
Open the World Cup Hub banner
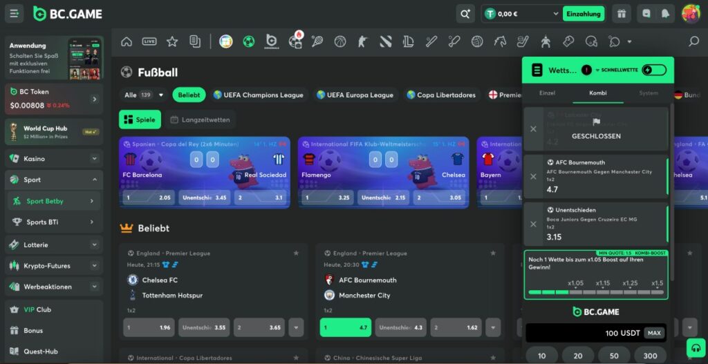[54, 132]
